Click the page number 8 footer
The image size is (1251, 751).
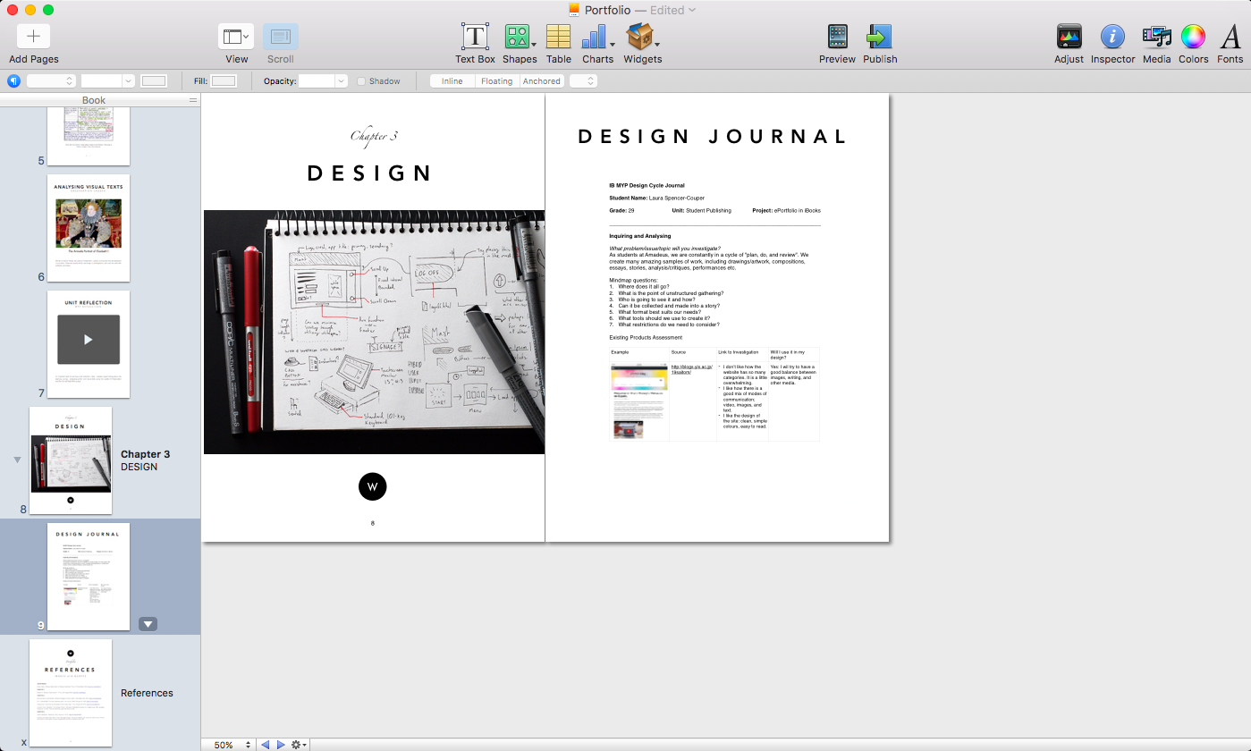pos(373,523)
